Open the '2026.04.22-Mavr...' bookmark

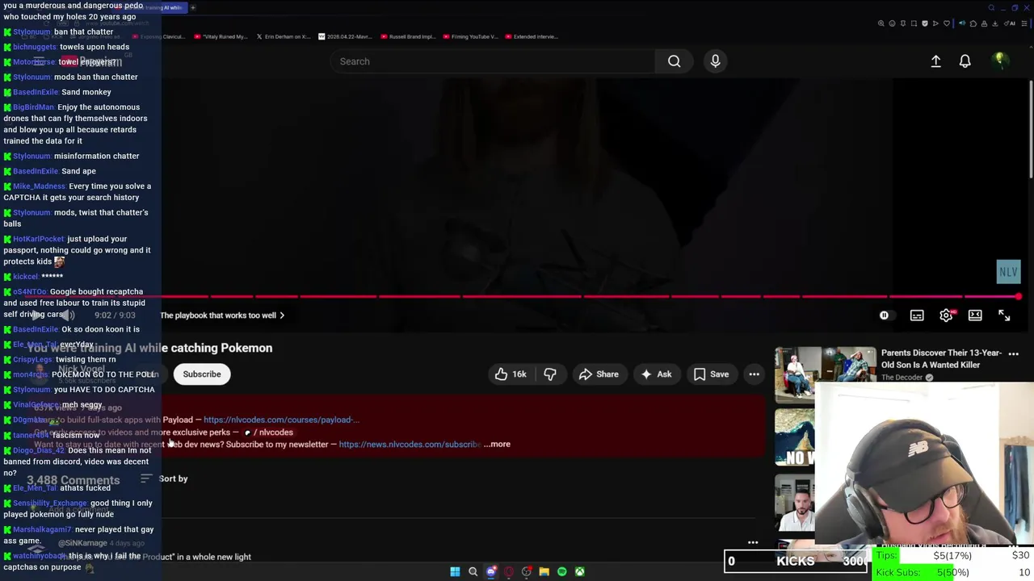[x=347, y=36]
